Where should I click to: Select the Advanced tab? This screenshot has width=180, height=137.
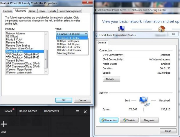pyautogui.click(x=20, y=11)
